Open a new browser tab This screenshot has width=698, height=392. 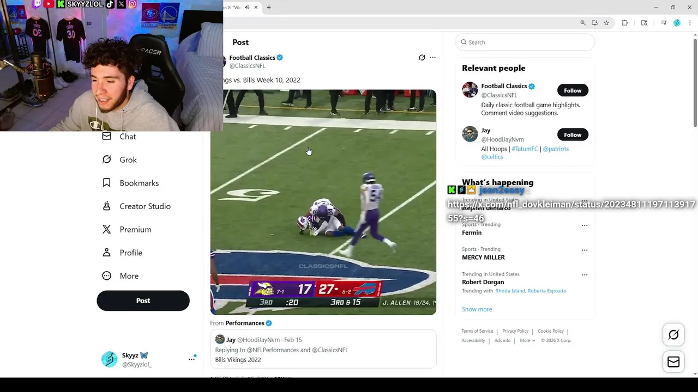[269, 7]
